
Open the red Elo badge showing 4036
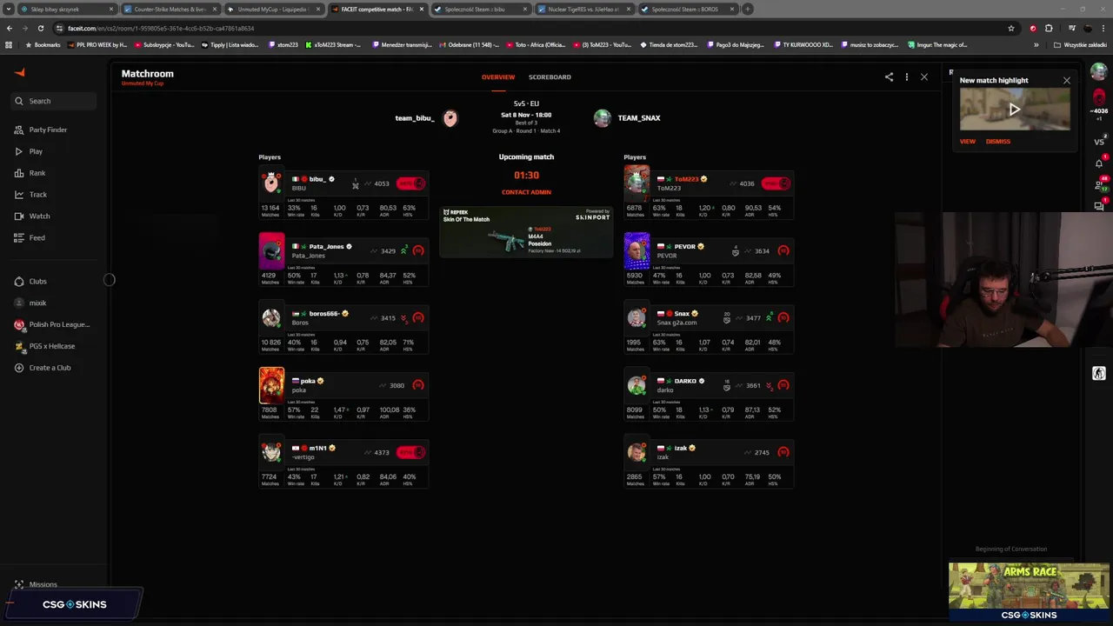tap(1099, 103)
